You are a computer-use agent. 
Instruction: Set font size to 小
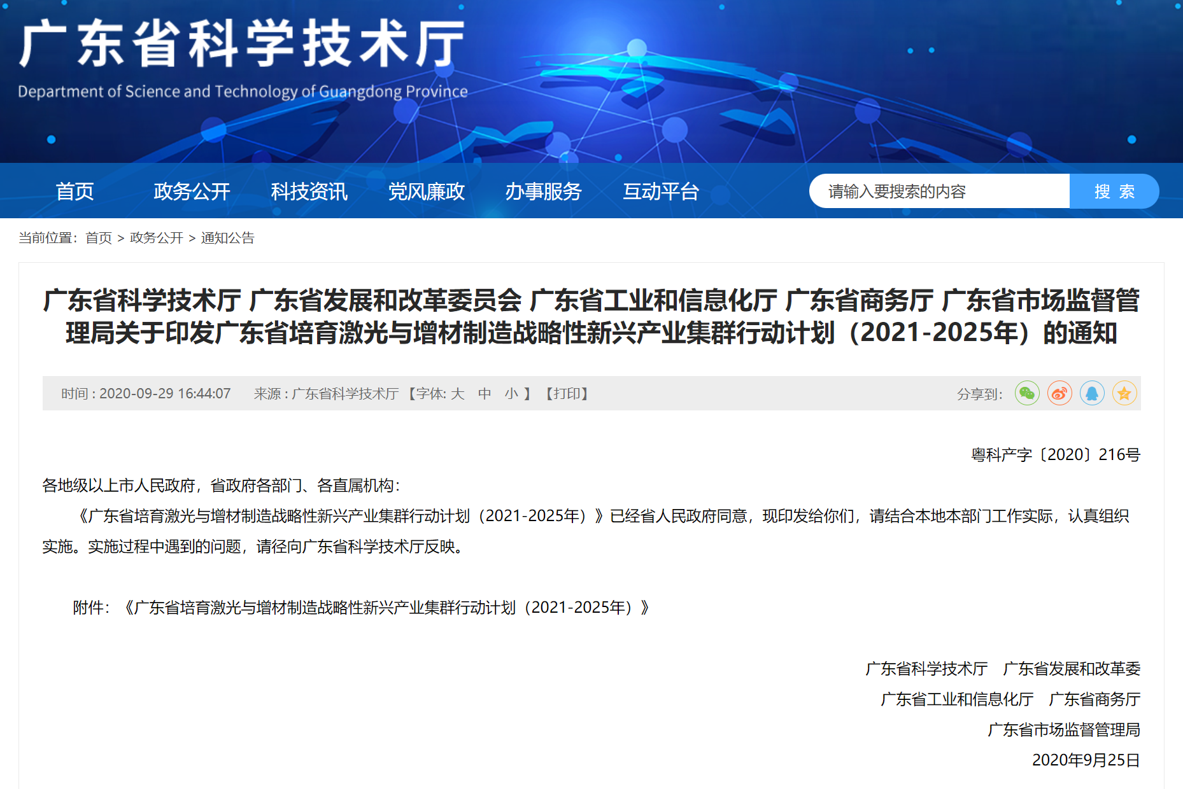[511, 394]
